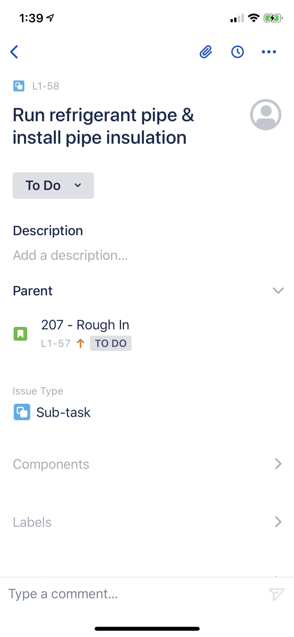Tap the back arrow icon
Screen dimensions: 294x637
[x=14, y=52]
